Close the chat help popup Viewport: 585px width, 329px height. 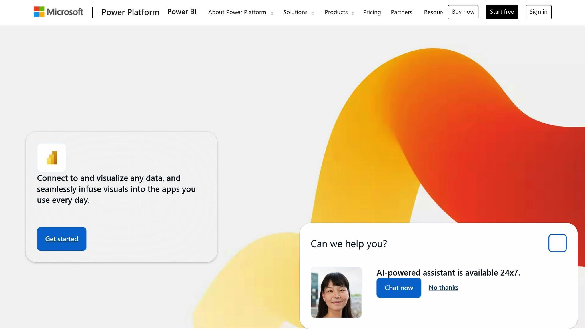click(557, 243)
